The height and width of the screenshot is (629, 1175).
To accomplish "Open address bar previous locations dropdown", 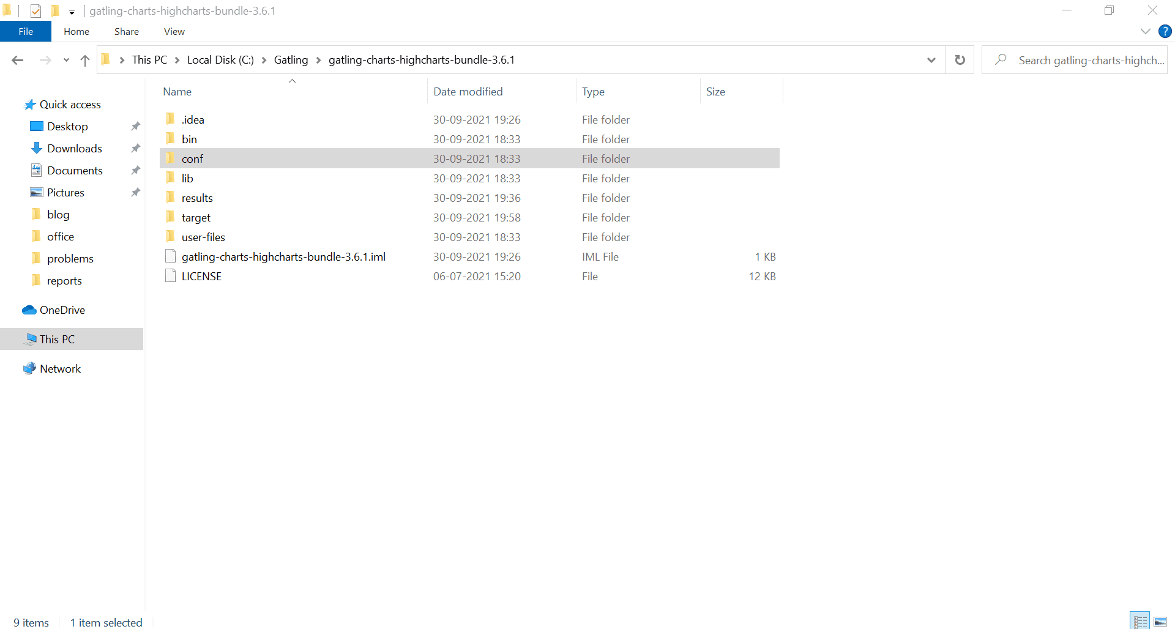I will tap(931, 60).
